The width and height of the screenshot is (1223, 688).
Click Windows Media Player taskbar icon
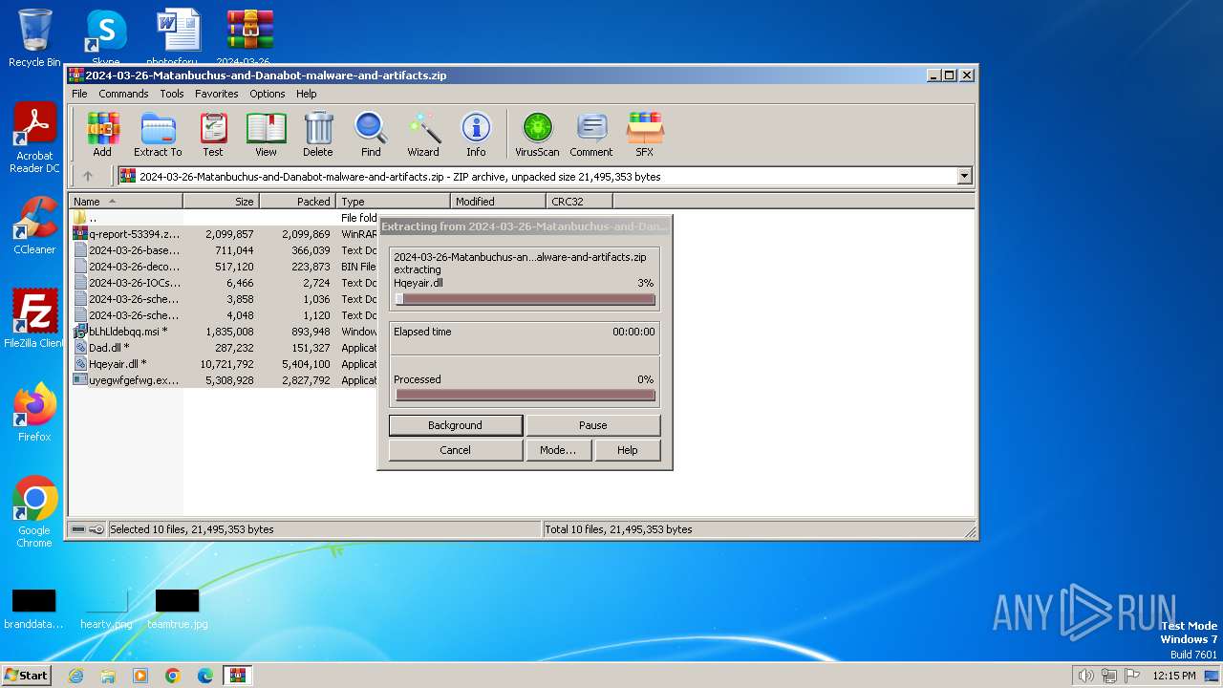pos(140,676)
